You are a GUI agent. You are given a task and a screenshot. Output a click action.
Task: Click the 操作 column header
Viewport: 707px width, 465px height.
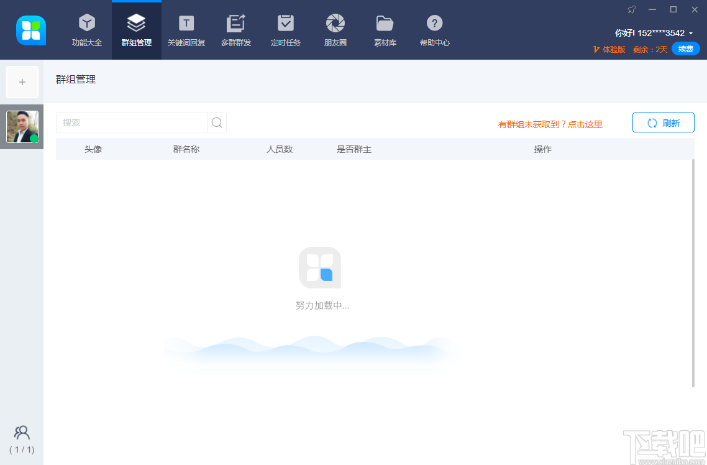tap(543, 149)
